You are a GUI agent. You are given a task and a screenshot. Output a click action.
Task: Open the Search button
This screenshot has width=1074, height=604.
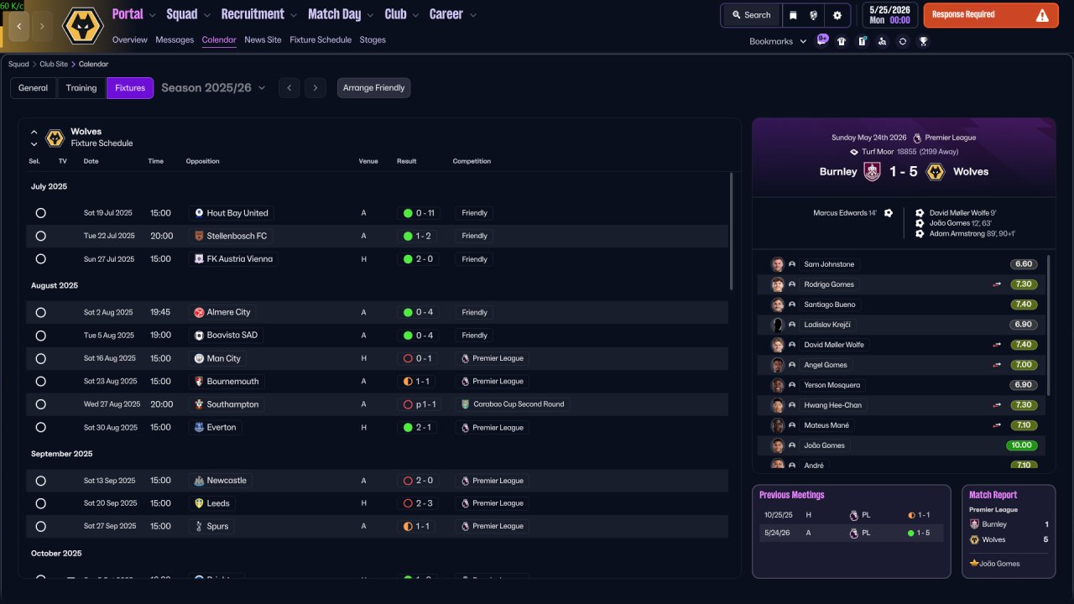(751, 15)
